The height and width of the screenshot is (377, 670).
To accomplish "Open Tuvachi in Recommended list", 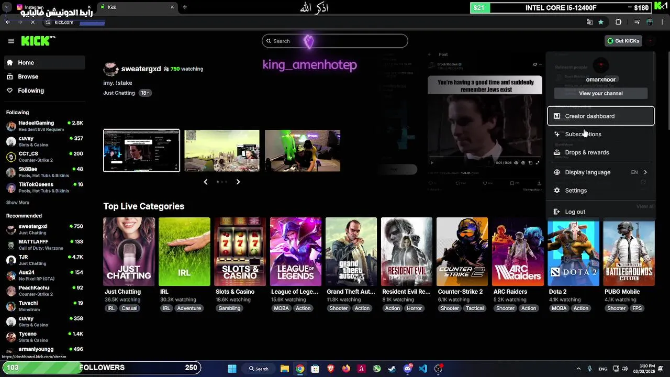I will [44, 306].
